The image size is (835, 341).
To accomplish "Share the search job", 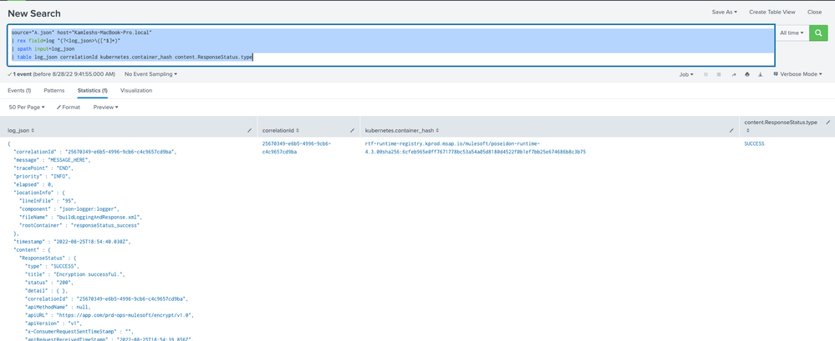I will (x=733, y=74).
